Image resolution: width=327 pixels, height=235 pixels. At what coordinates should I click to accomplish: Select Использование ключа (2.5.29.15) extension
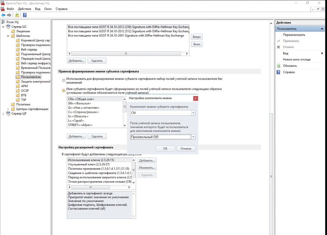click(x=99, y=160)
